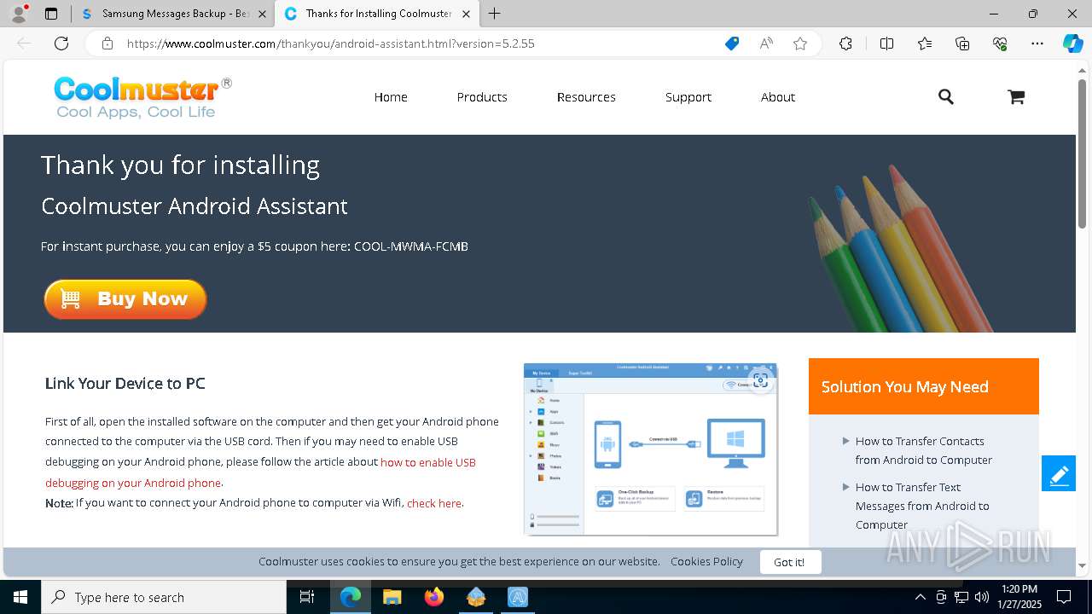This screenshot has width=1092, height=614.
Task: Select Thanks for Installing Coolmuster tab
Action: point(378,14)
